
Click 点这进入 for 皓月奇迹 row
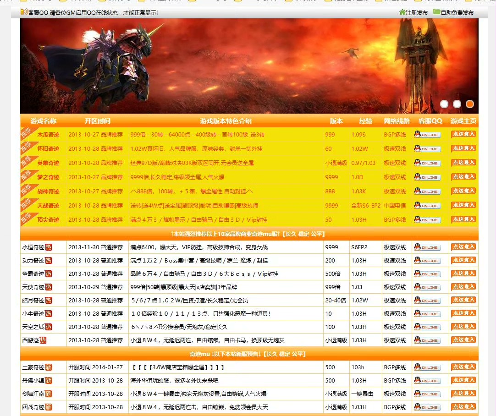click(463, 300)
